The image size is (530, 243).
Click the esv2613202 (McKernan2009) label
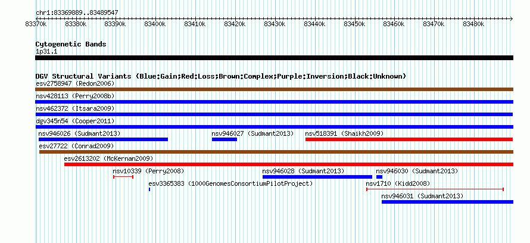(108, 158)
